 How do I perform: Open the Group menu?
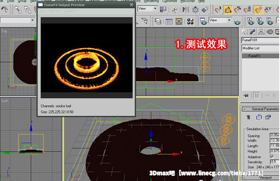22,1
